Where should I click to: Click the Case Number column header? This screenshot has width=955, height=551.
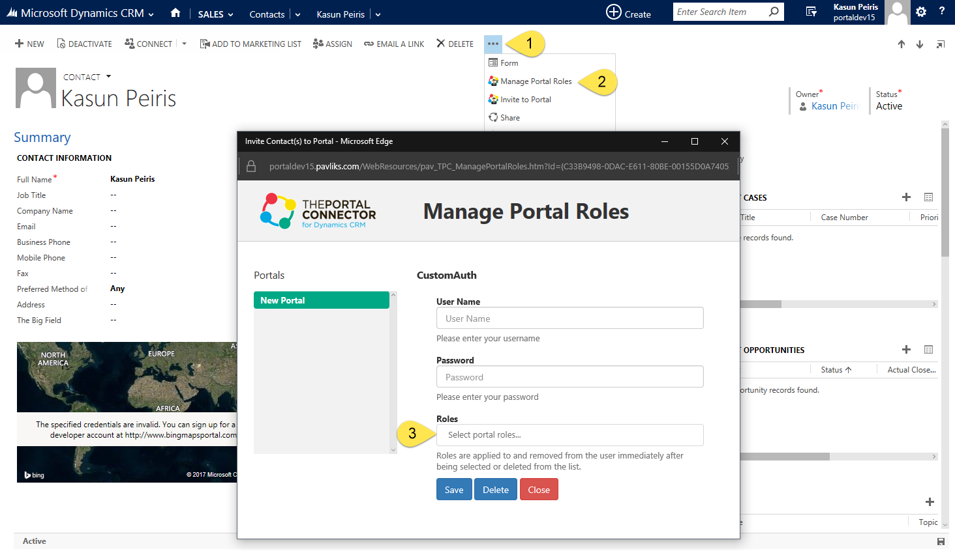point(844,218)
